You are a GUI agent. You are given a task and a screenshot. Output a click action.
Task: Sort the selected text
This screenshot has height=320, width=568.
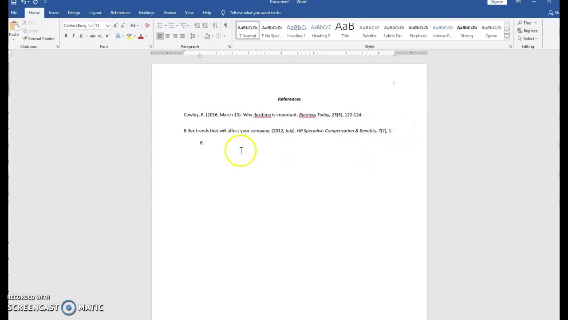pos(215,25)
